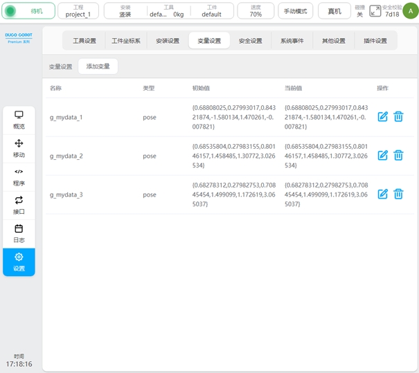Open the 日志 log page

tap(19, 233)
